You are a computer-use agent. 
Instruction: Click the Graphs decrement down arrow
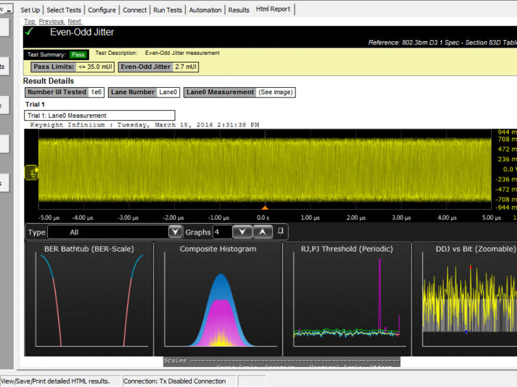[x=242, y=232]
